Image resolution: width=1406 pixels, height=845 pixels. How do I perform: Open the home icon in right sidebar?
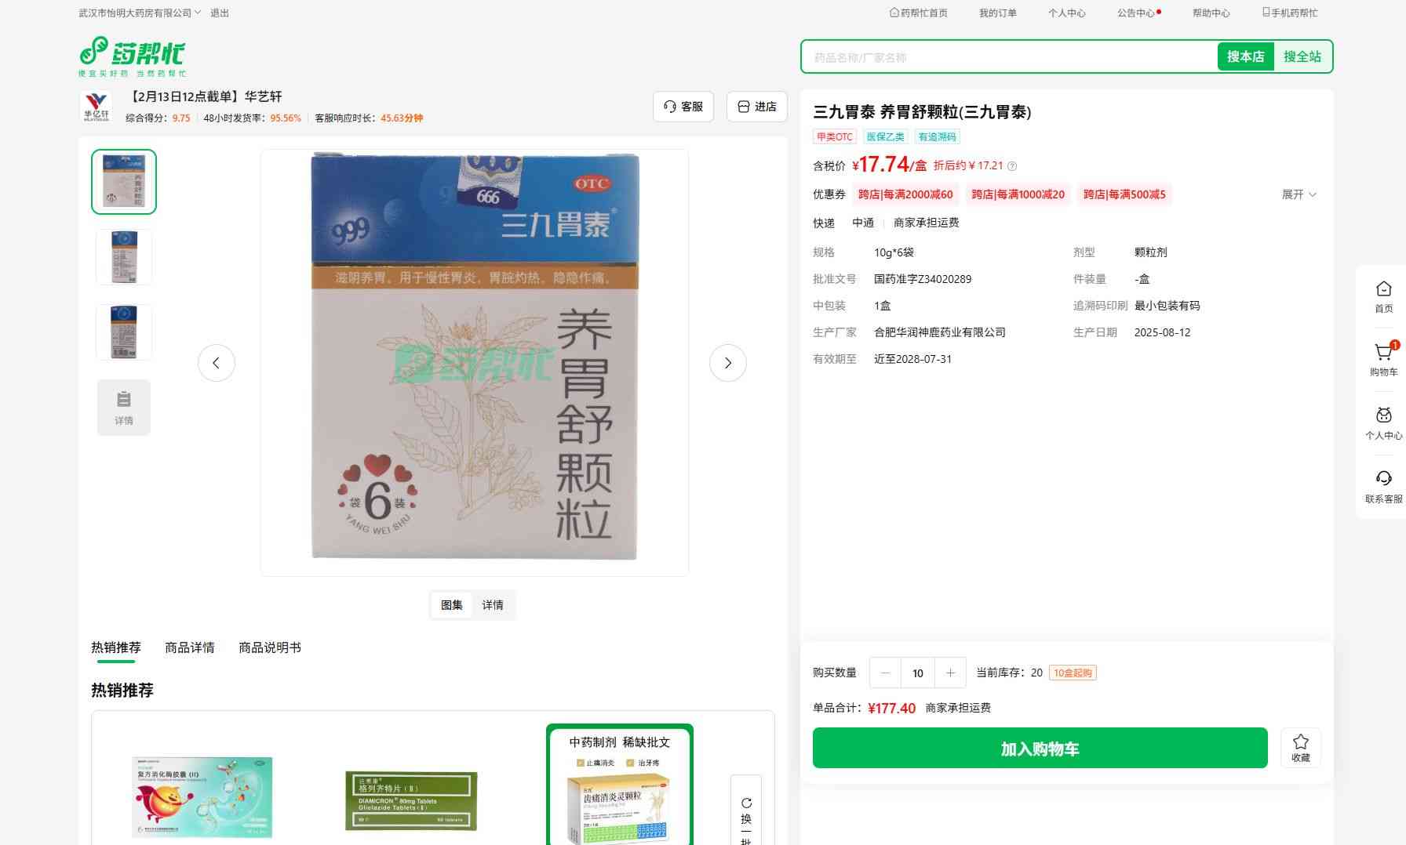tap(1383, 289)
